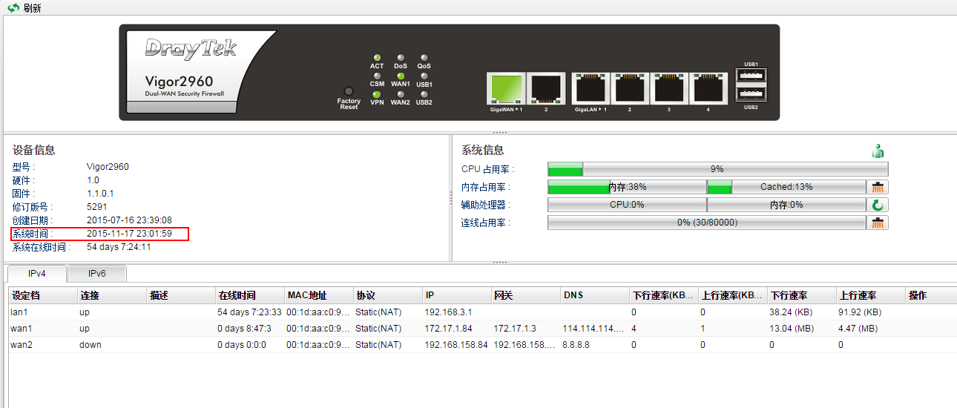Click the 54 days 7:23:33 uptime cell
This screenshot has height=408, width=957.
249,312
